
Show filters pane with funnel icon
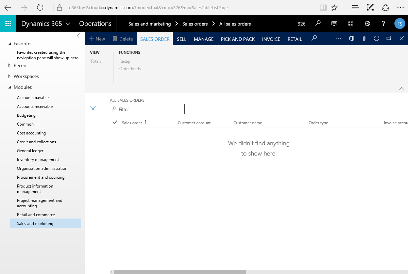tap(93, 108)
